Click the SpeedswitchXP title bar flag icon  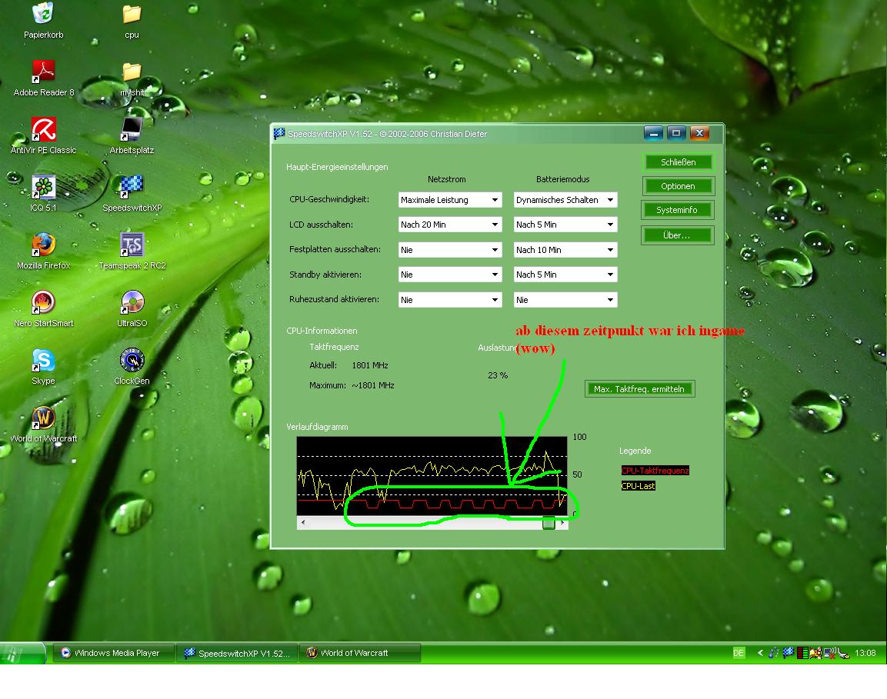coord(279,134)
